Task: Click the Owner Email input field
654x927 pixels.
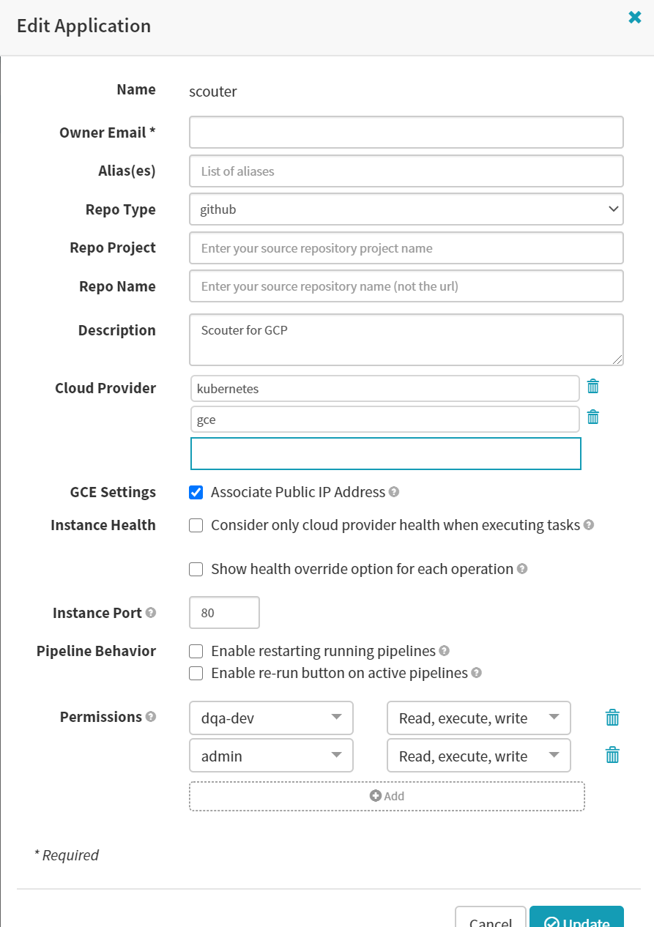Action: 406,132
